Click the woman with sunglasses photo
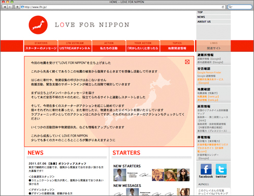This screenshot has height=196, width=254. (183, 175)
